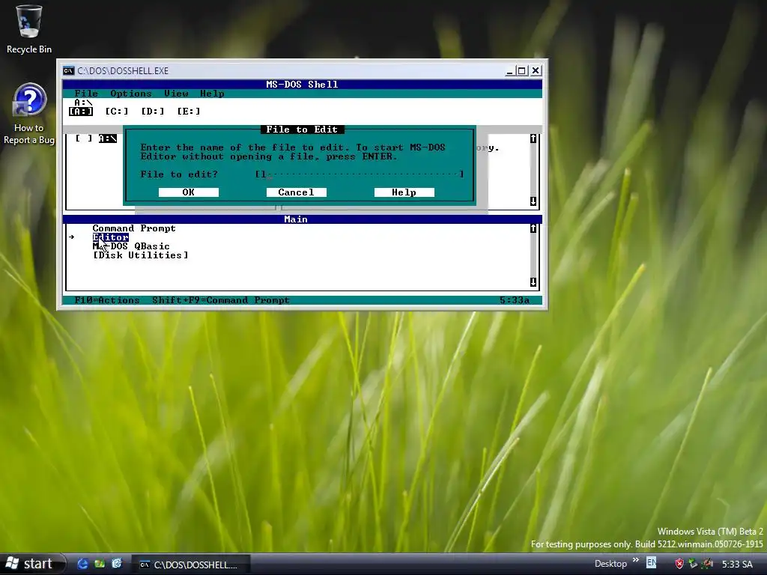The height and width of the screenshot is (575, 767).
Task: Click the Internet Explorer quick launch icon
Action: point(82,564)
